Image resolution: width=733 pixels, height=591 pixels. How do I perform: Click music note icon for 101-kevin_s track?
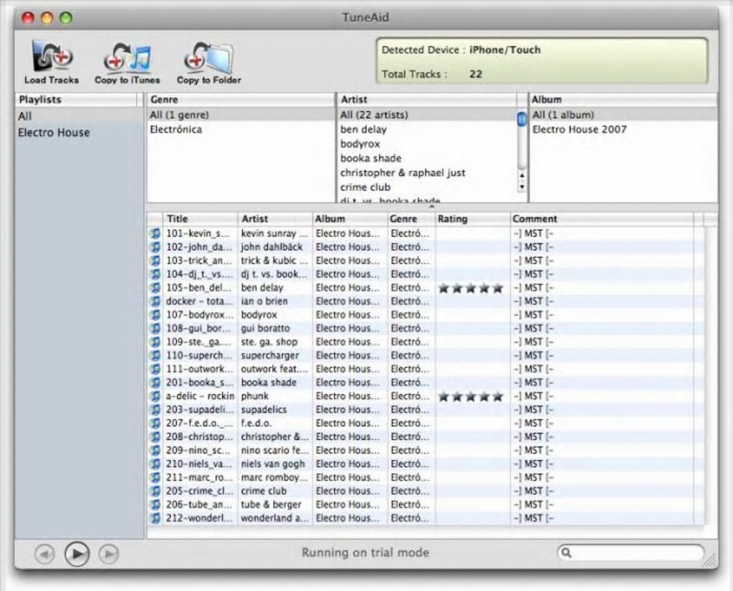click(x=155, y=234)
